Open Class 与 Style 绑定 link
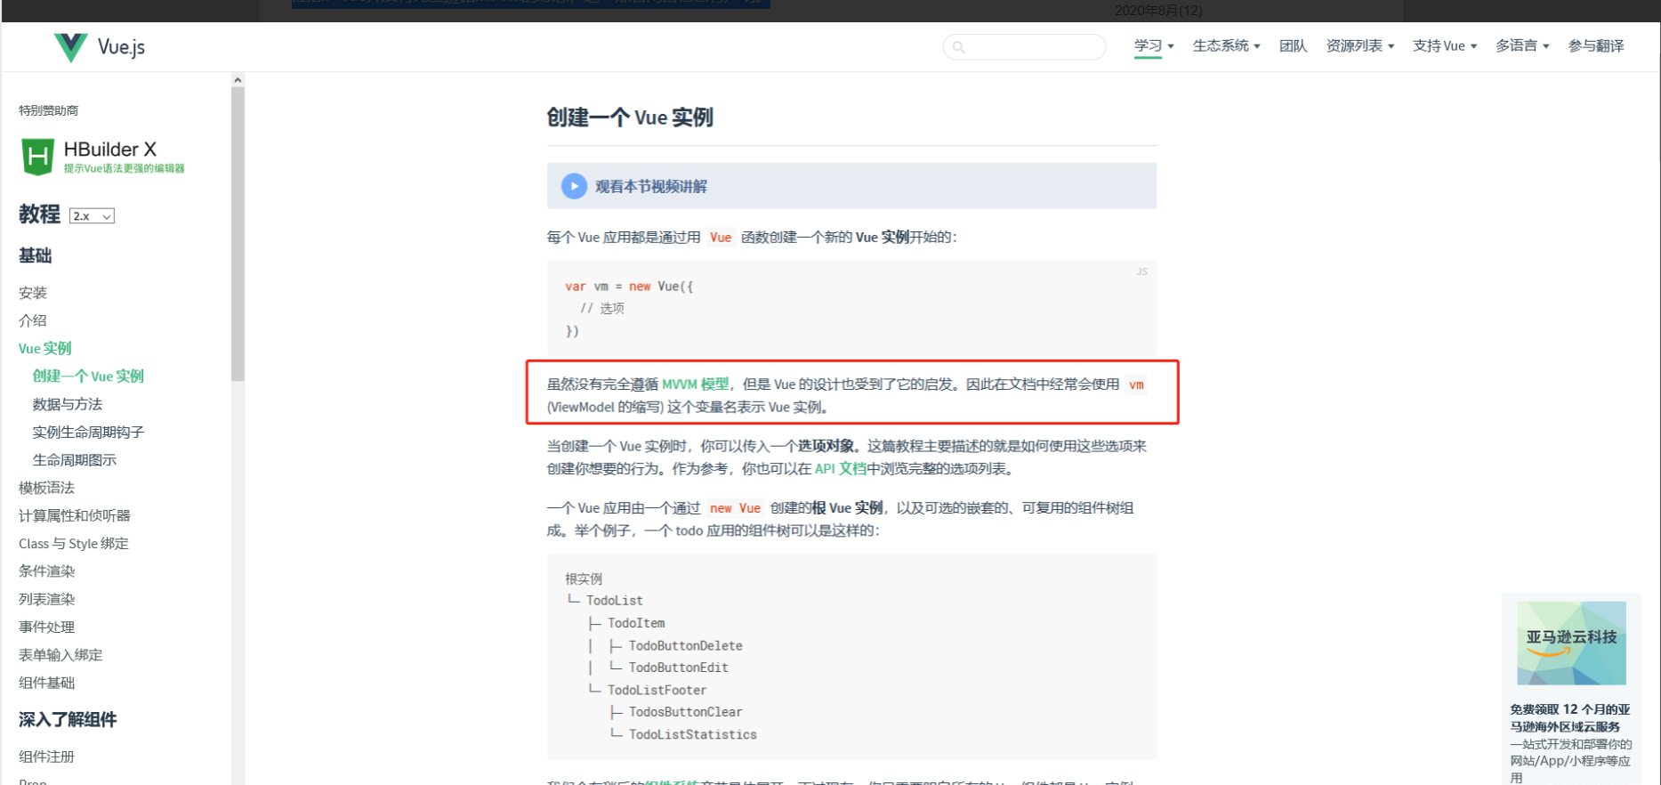This screenshot has height=785, width=1661. [74, 544]
